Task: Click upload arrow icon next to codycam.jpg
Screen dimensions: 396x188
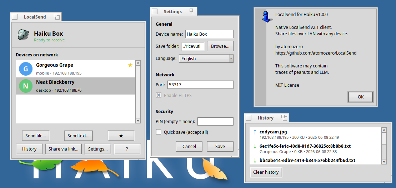Action: (255, 132)
